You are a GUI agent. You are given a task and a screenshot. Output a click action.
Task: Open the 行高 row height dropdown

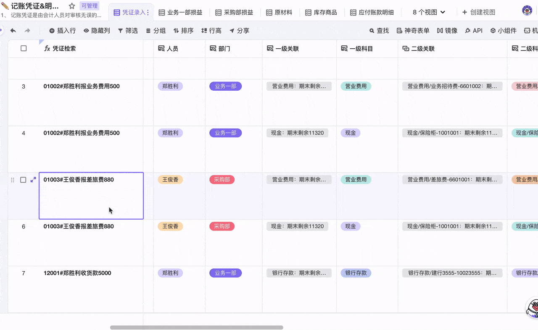(211, 31)
